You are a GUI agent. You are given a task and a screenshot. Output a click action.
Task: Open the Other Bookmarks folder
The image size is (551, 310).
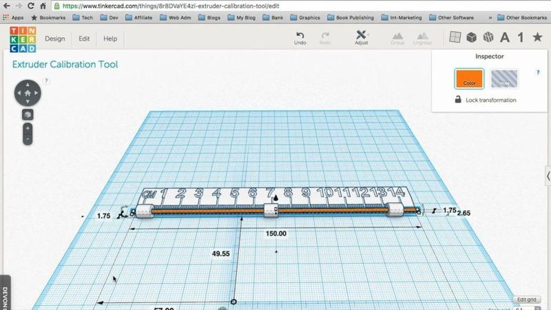click(x=522, y=17)
